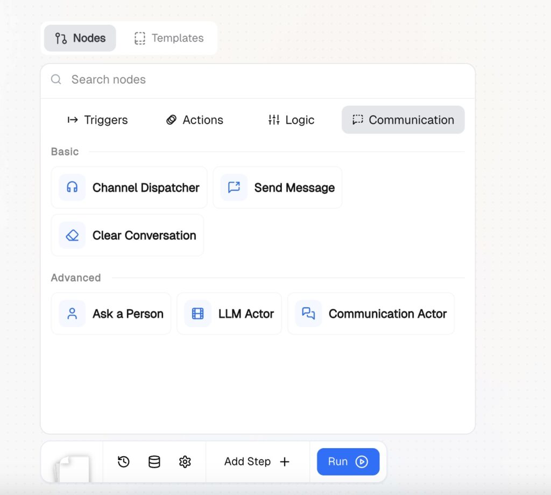Click the Clear Conversation eraser icon
The width and height of the screenshot is (551, 495).
click(72, 235)
